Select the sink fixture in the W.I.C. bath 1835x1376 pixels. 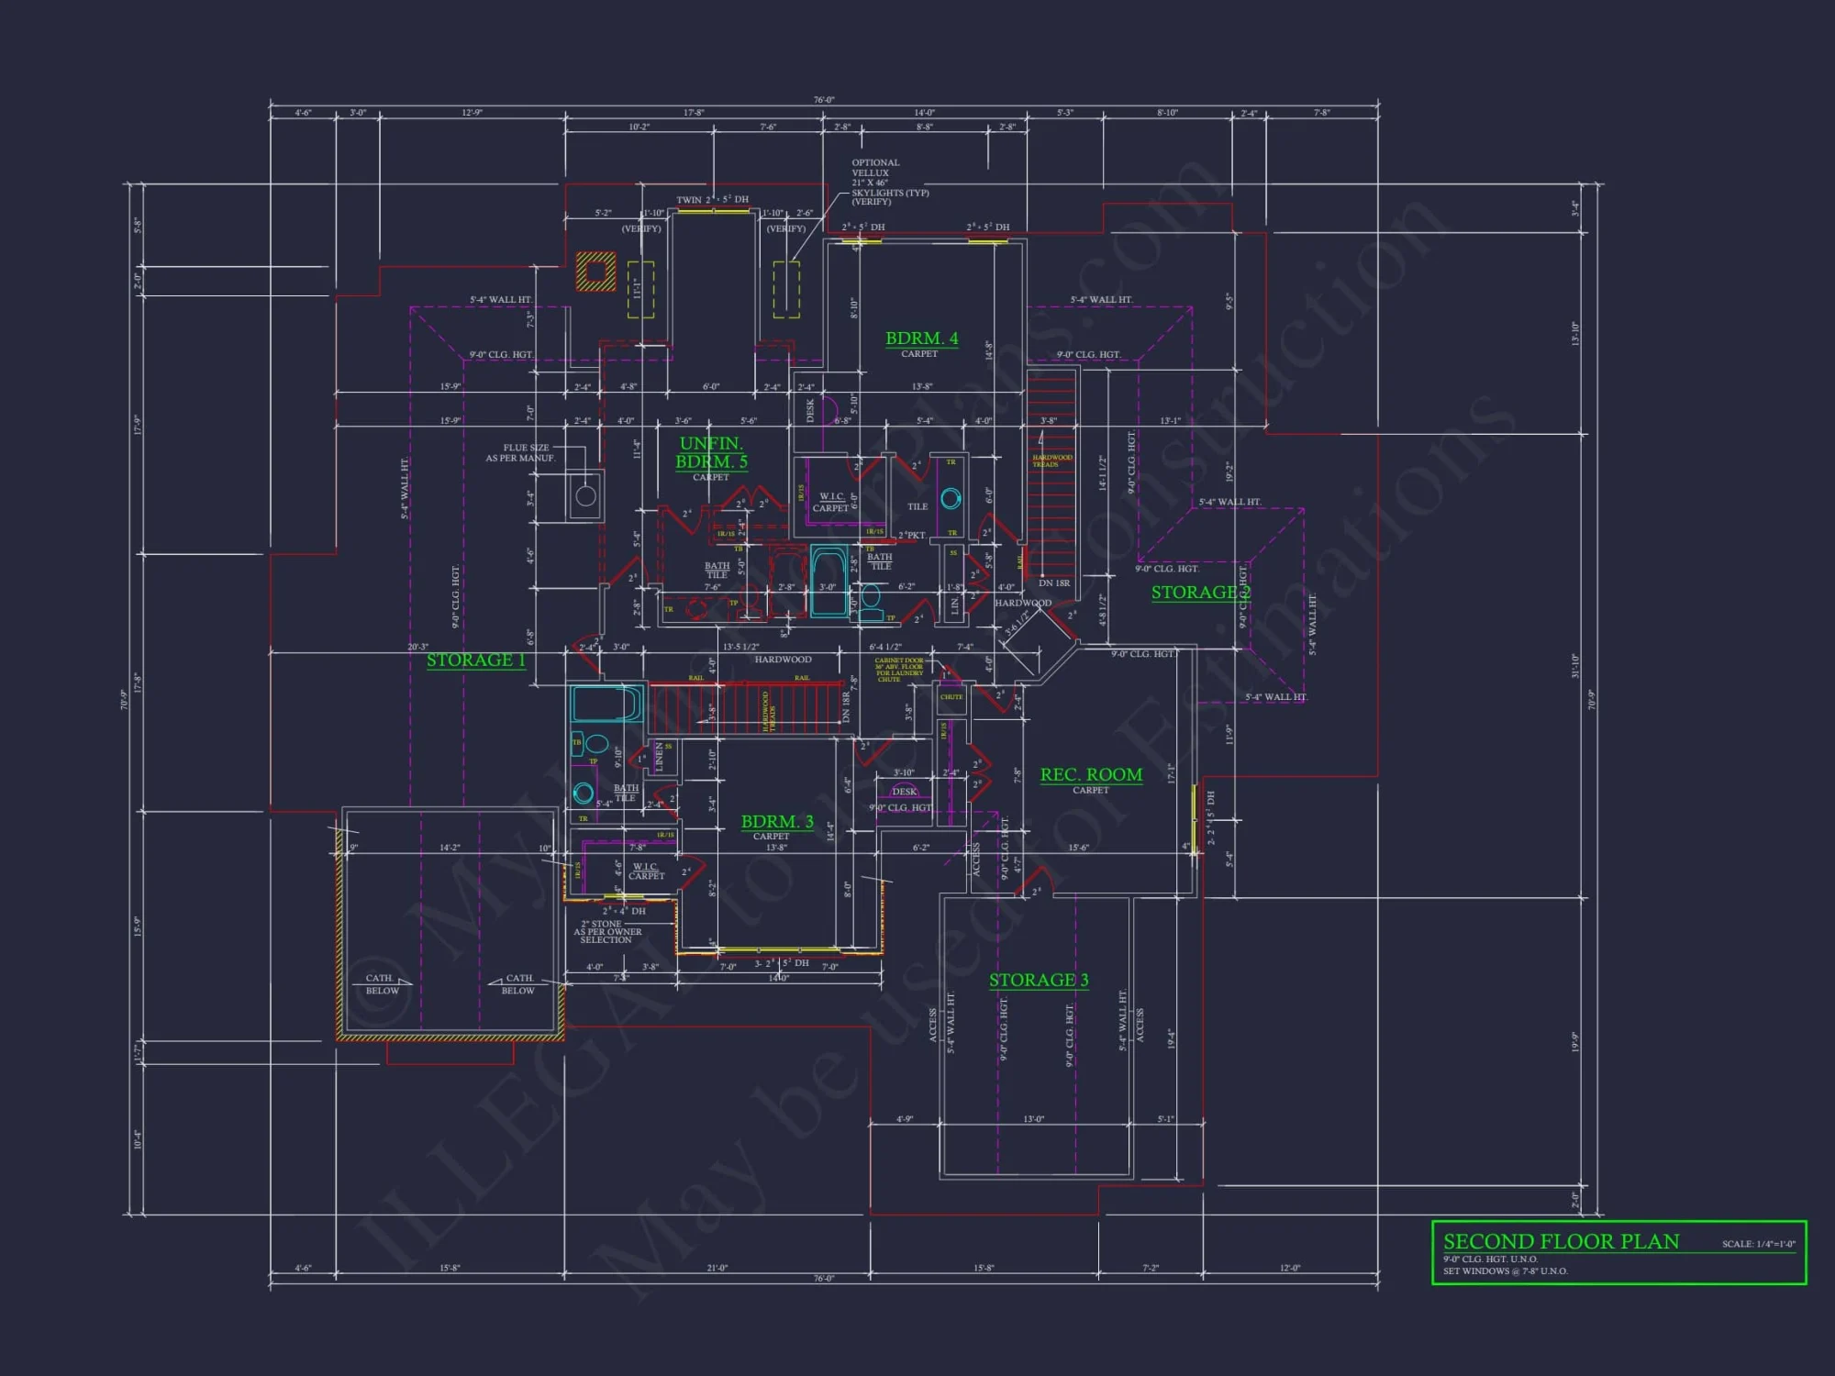click(x=951, y=498)
